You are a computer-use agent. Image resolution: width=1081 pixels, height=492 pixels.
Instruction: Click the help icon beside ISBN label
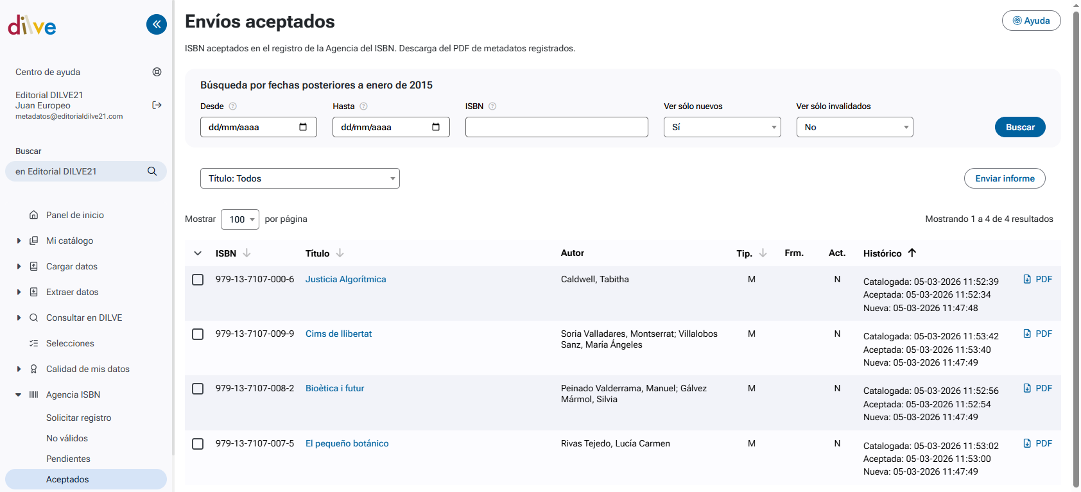pyautogui.click(x=492, y=106)
